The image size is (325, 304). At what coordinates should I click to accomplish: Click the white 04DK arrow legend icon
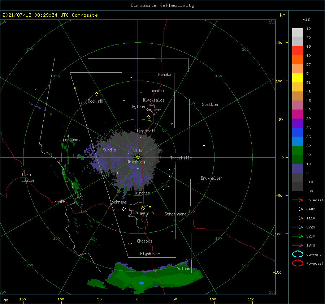[298, 209]
